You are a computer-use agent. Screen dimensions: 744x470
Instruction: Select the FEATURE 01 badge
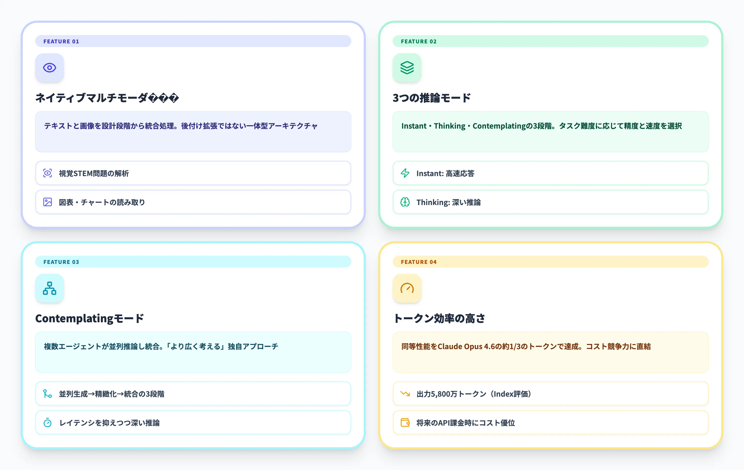[x=61, y=41]
